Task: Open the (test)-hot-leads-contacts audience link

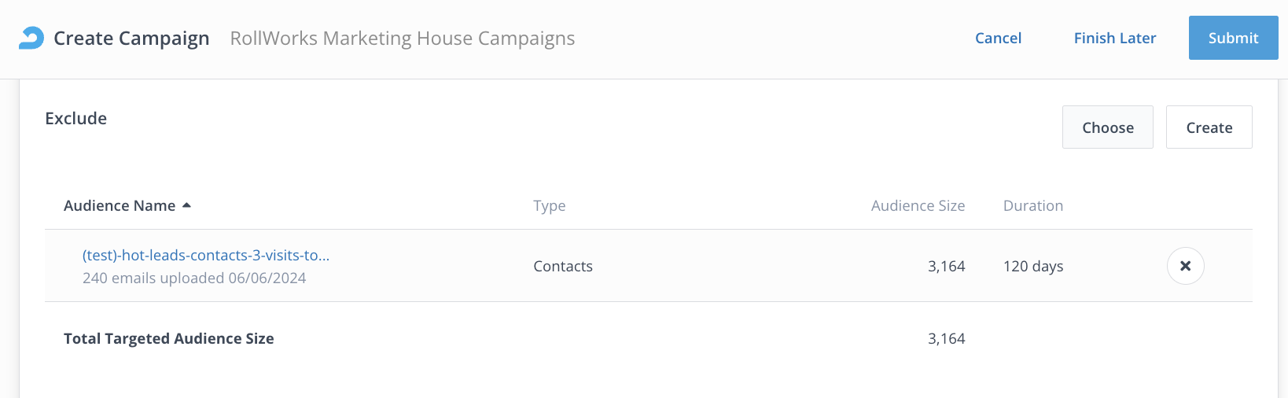Action: point(206,255)
